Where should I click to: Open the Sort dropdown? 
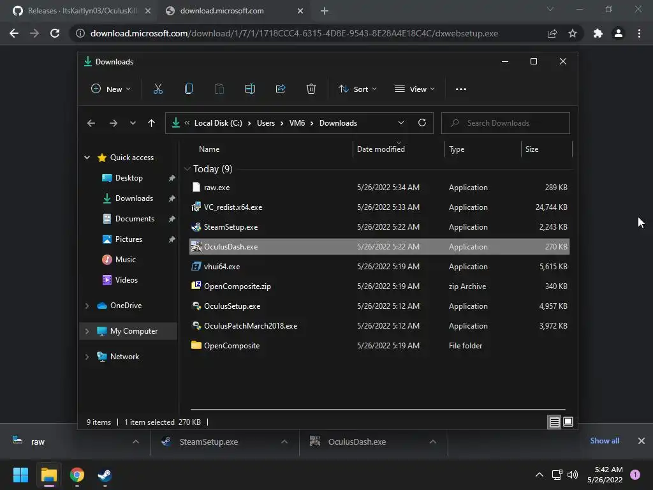tap(358, 89)
